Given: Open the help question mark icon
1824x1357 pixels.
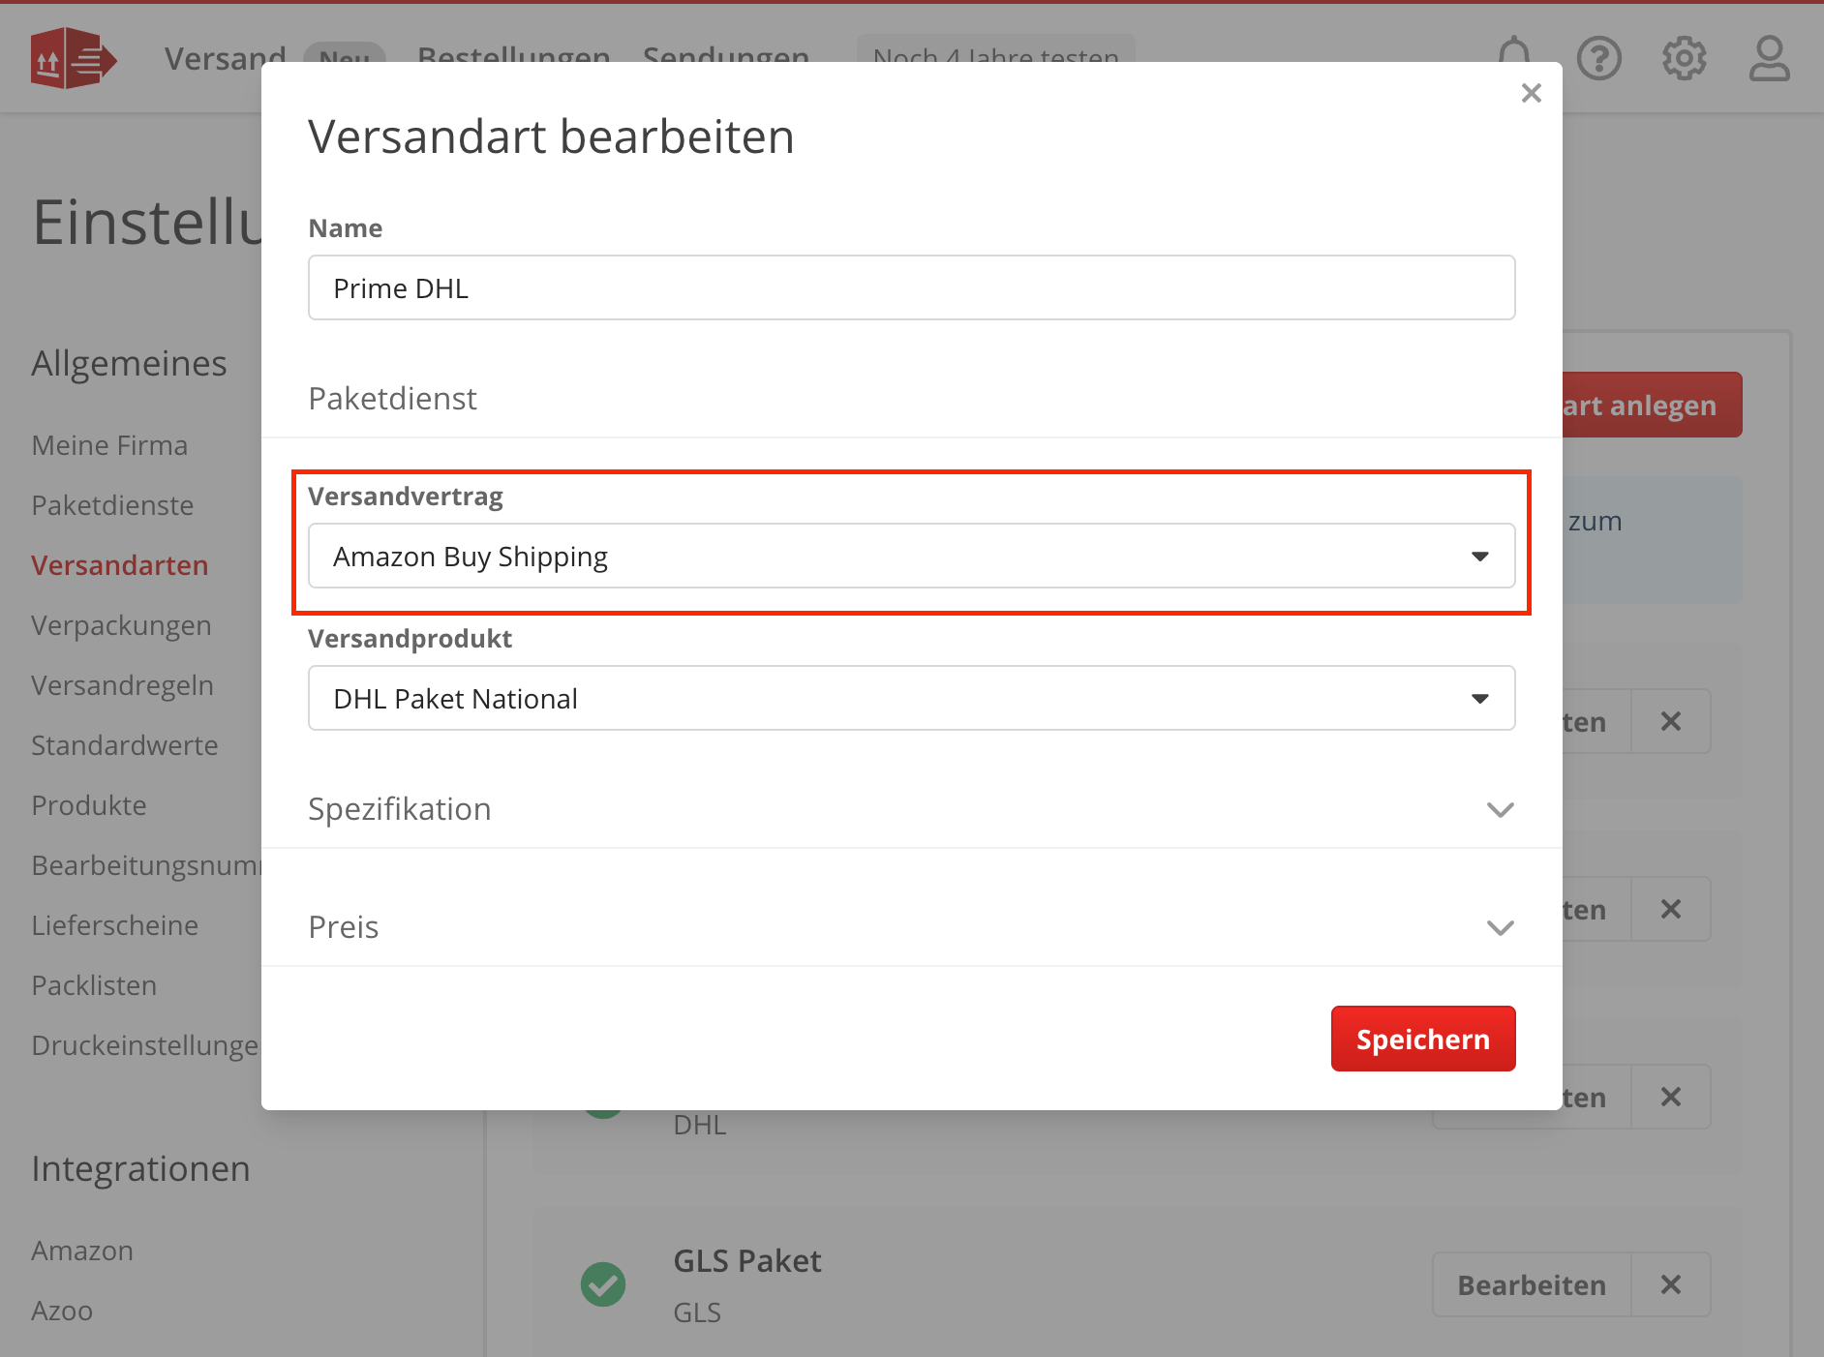Looking at the screenshot, I should pos(1599,59).
